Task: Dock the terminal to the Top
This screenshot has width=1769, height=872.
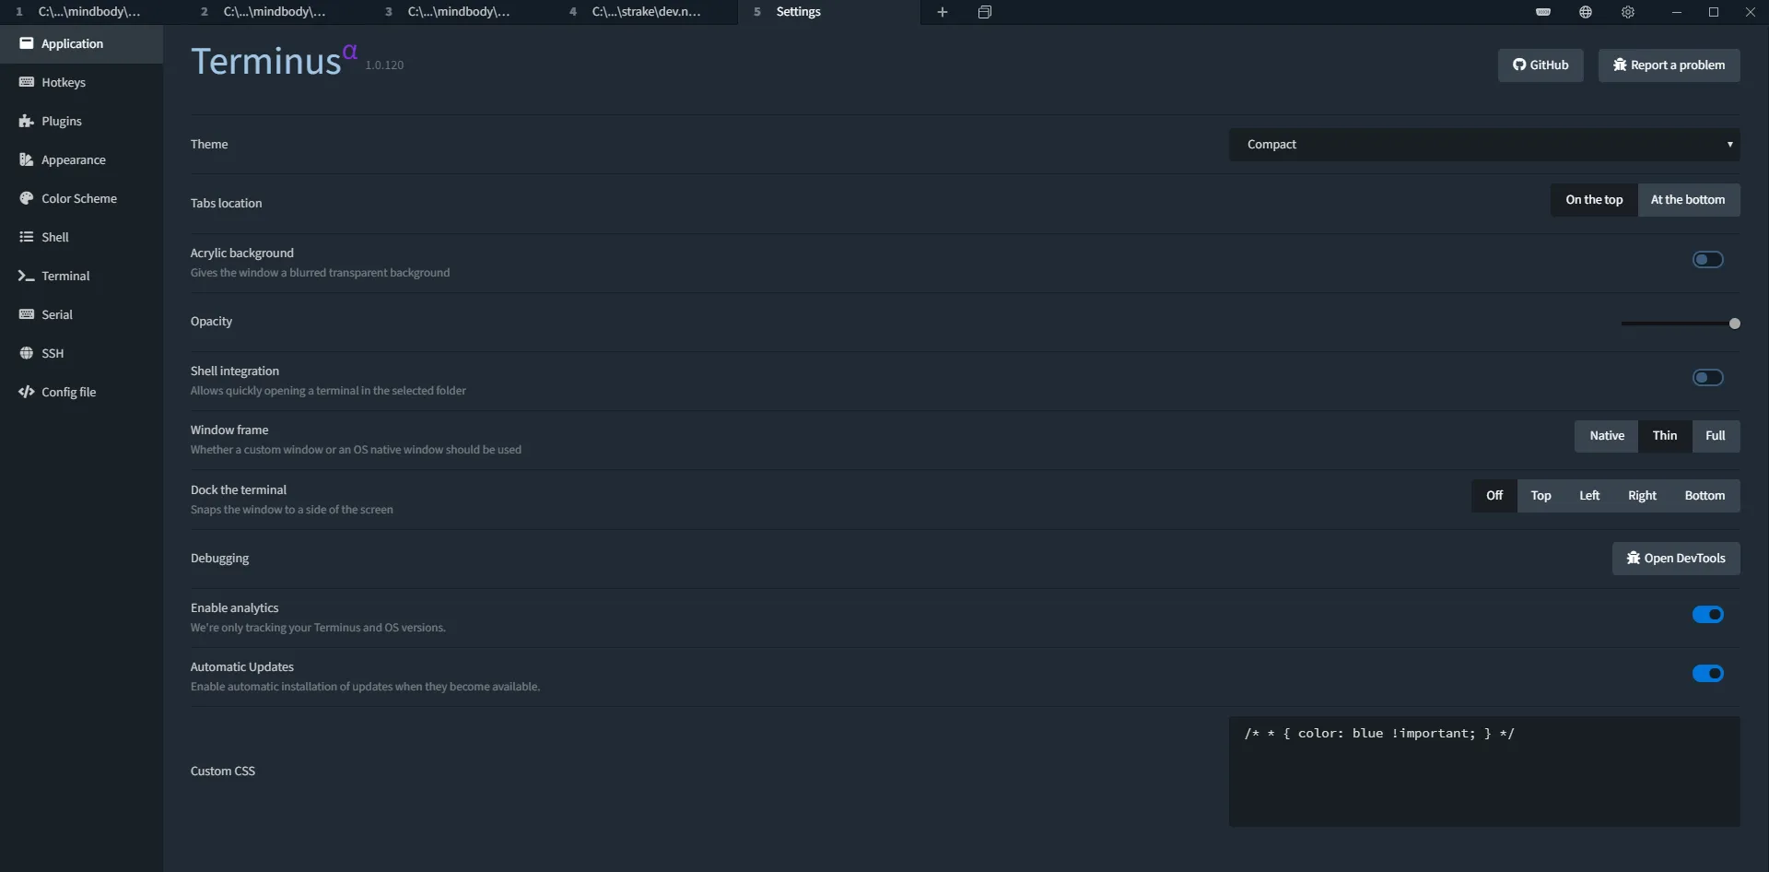Action: pyautogui.click(x=1541, y=496)
